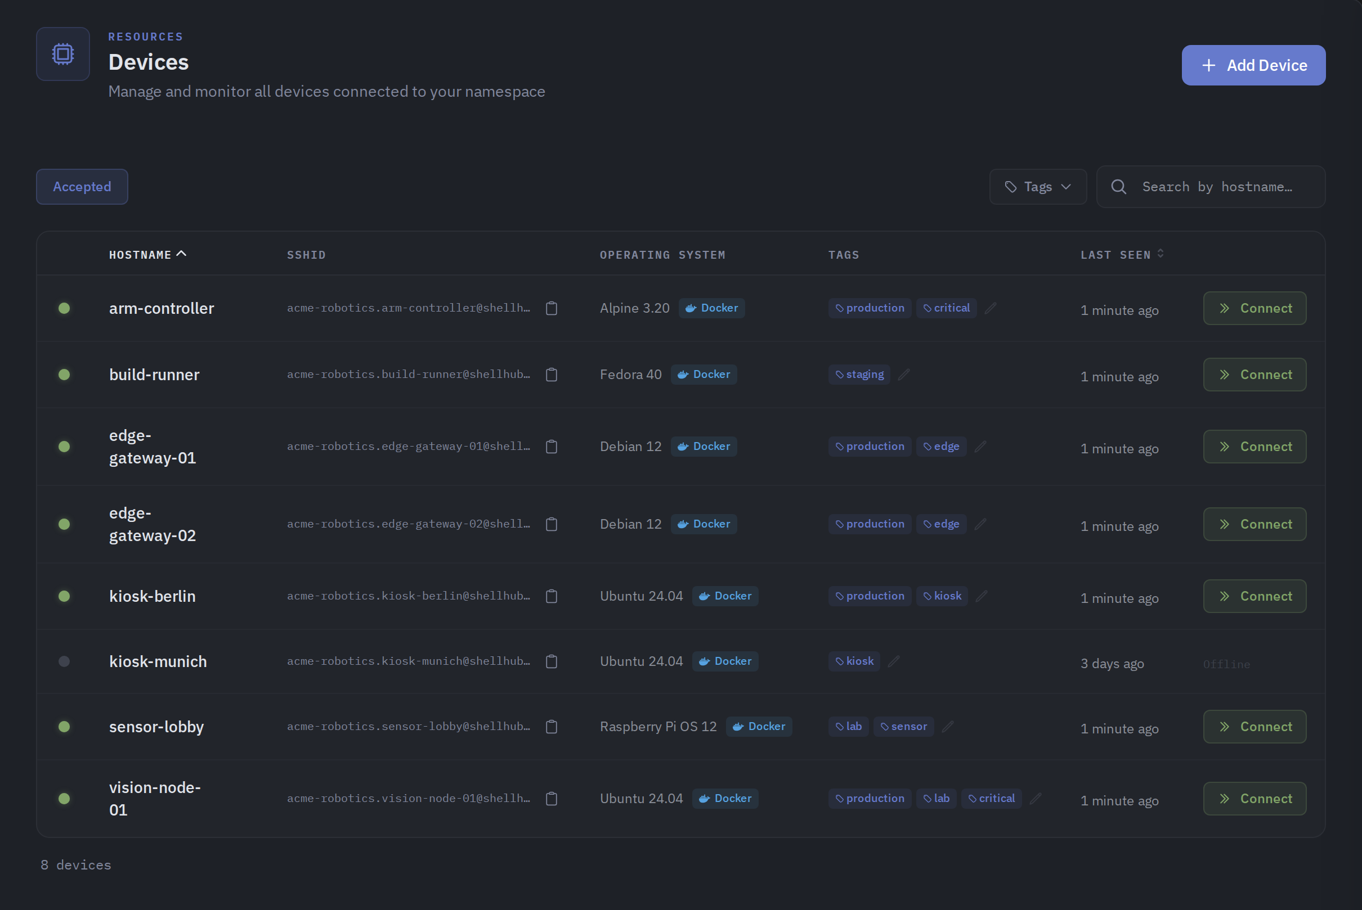Edit tags pencil for edge-gateway-02
Screen dimensions: 1362x910
point(980,524)
